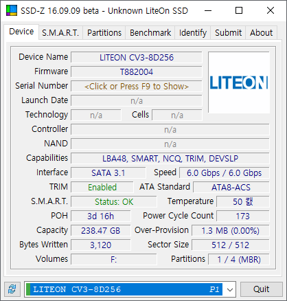
Task: Click interface value SATA 3.1
Action: coord(108,173)
